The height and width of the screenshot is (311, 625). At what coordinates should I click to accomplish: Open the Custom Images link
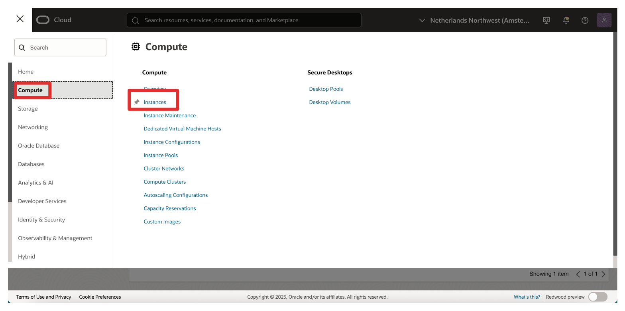[x=162, y=222]
